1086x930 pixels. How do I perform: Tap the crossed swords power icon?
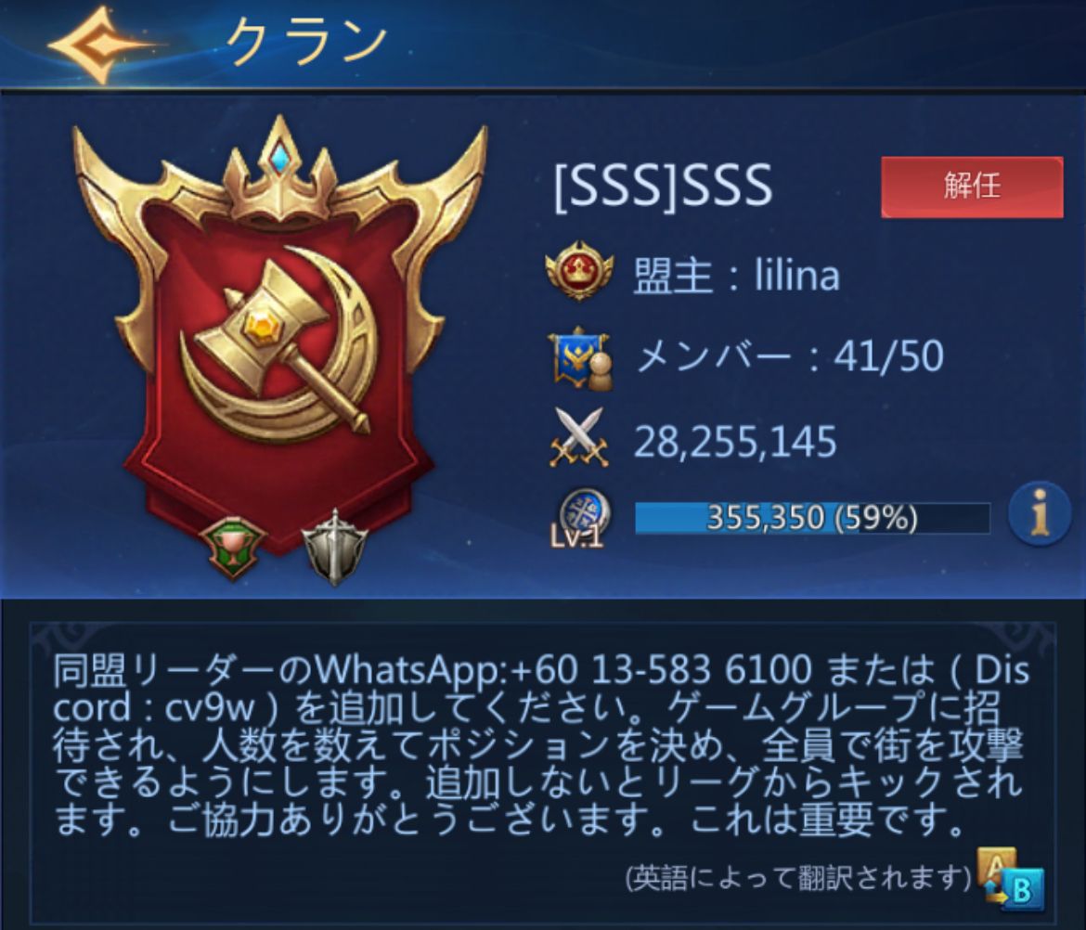pyautogui.click(x=579, y=438)
